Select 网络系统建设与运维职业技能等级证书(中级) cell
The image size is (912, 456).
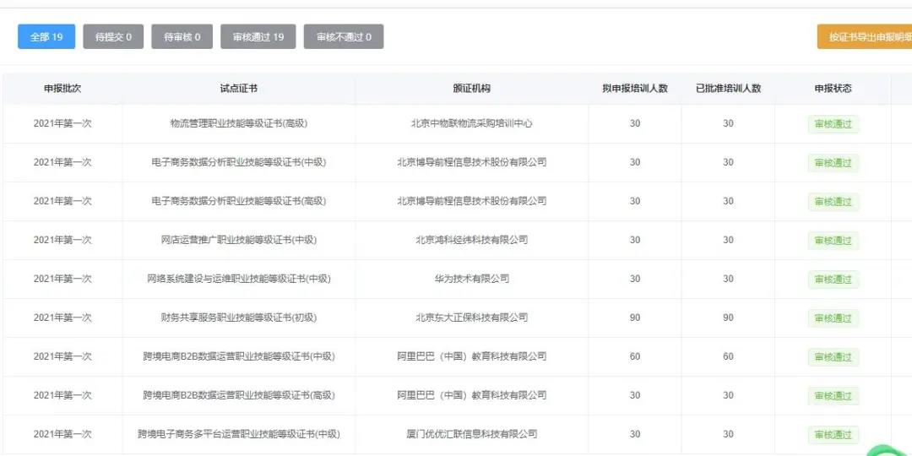(x=238, y=279)
